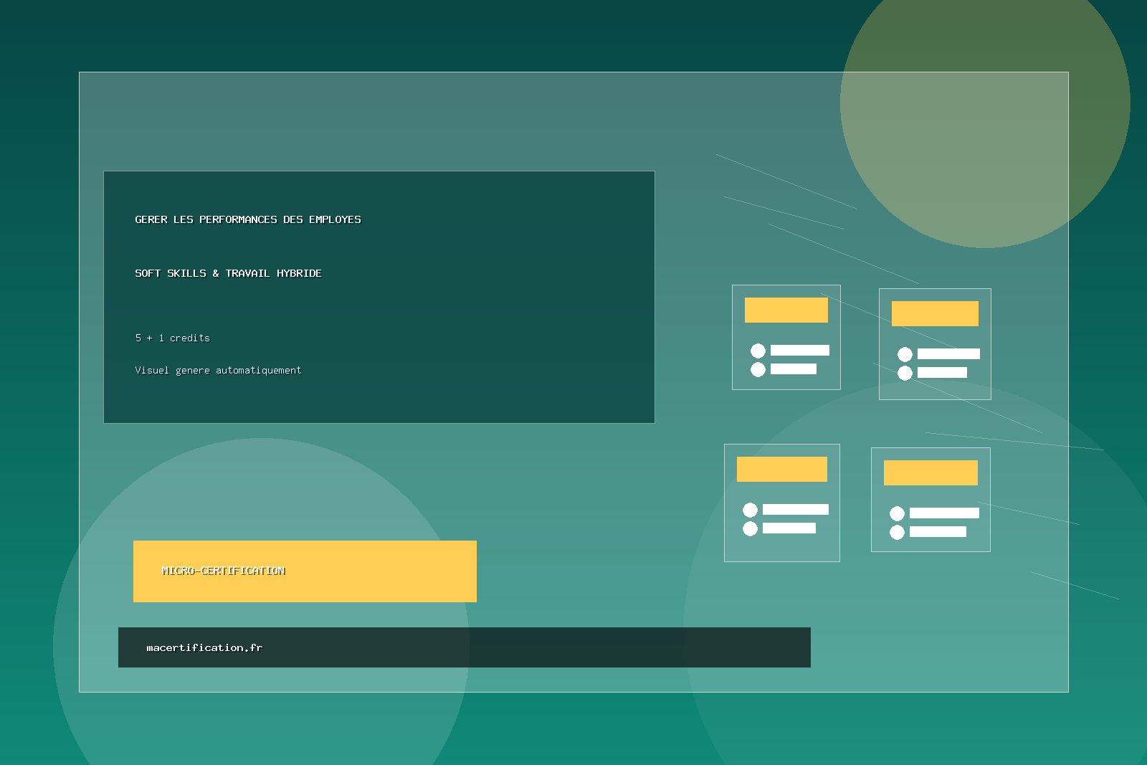Click the yellow MICRO-CERTIFICATION banner
The image size is (1147, 765).
(x=305, y=571)
